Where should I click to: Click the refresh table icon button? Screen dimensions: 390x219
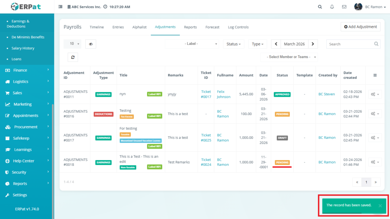[x=72, y=57]
